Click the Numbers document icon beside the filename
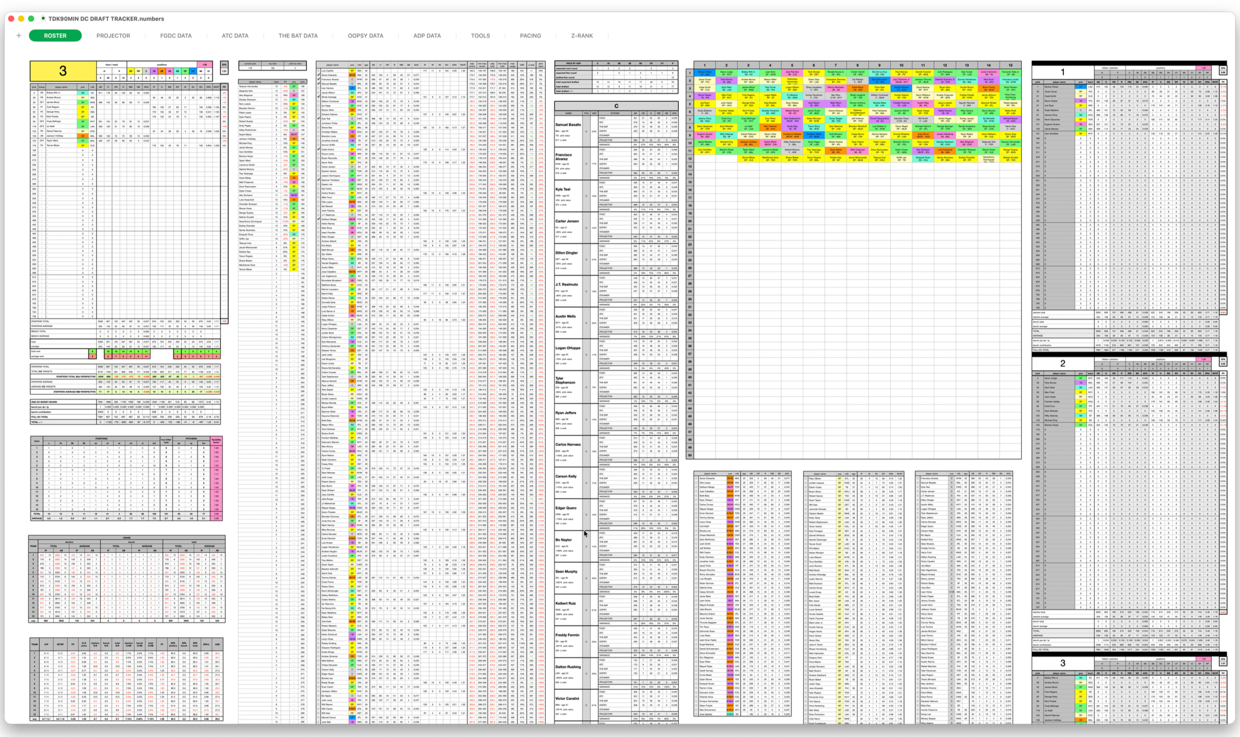 pyautogui.click(x=42, y=18)
